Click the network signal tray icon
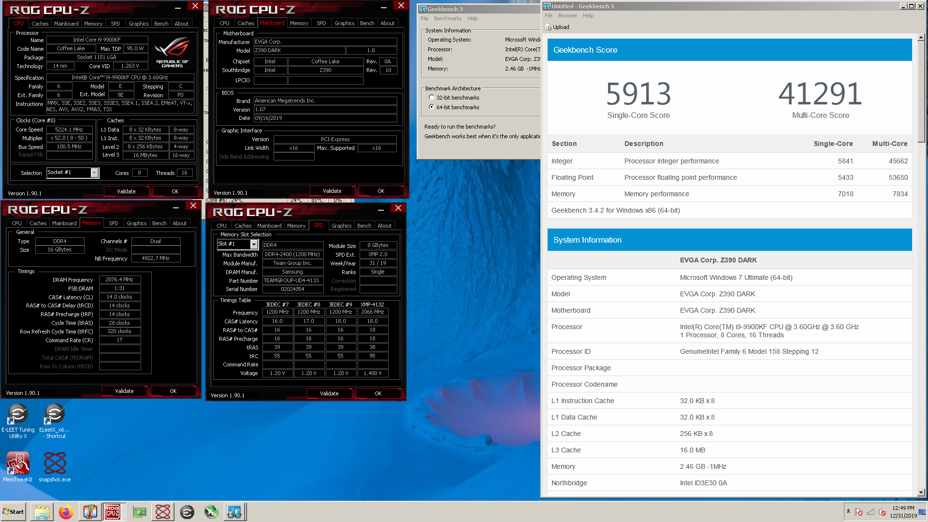Screen dimensions: 928x522 point(870,512)
